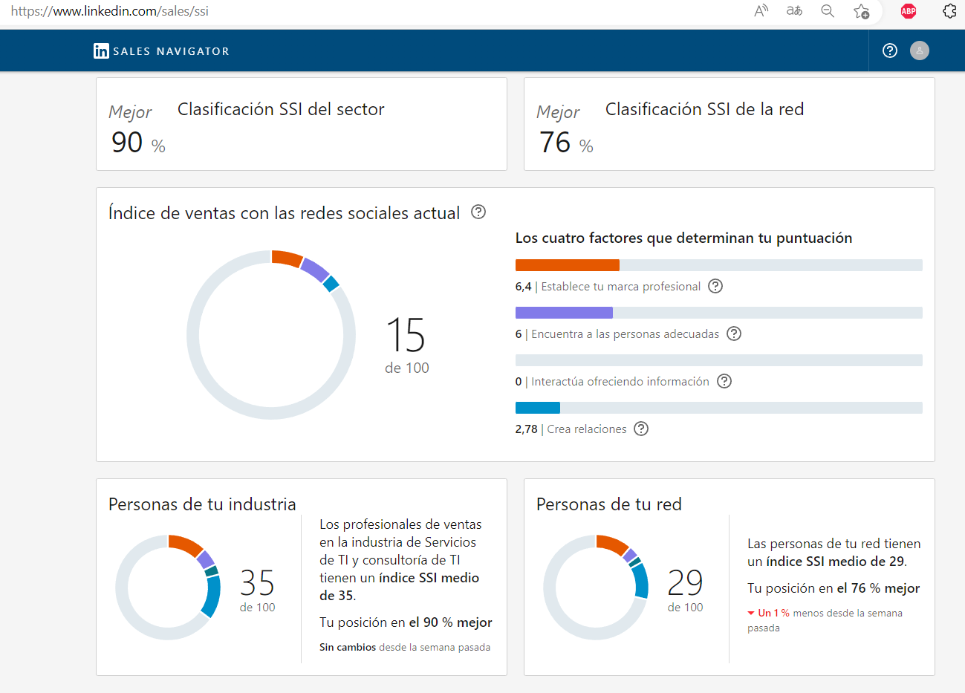Open the browser extensions puzzle icon
This screenshot has height=693, width=965.
[x=949, y=11]
